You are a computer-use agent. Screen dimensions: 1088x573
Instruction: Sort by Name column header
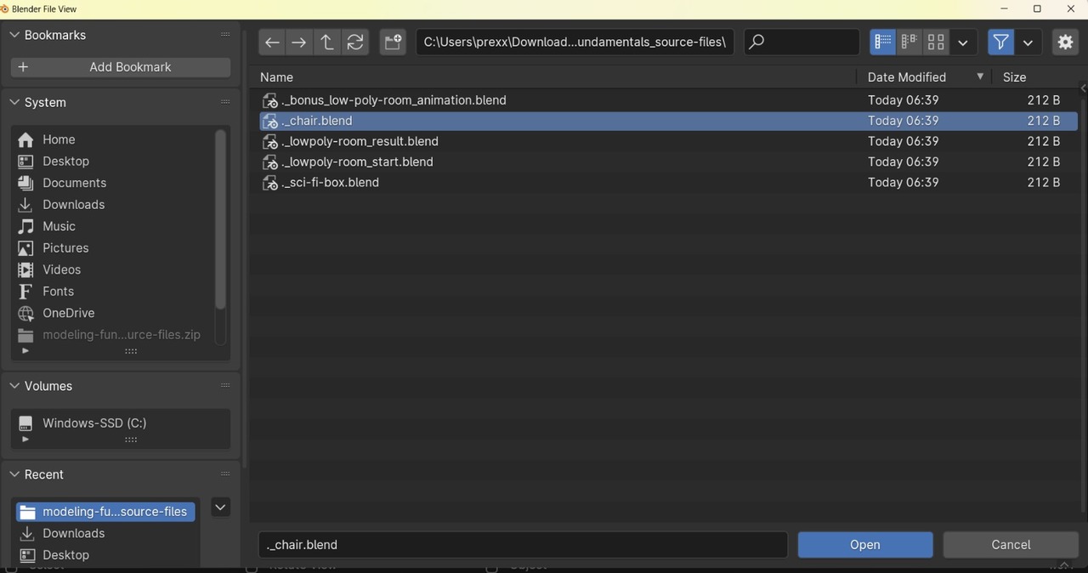[x=276, y=77]
